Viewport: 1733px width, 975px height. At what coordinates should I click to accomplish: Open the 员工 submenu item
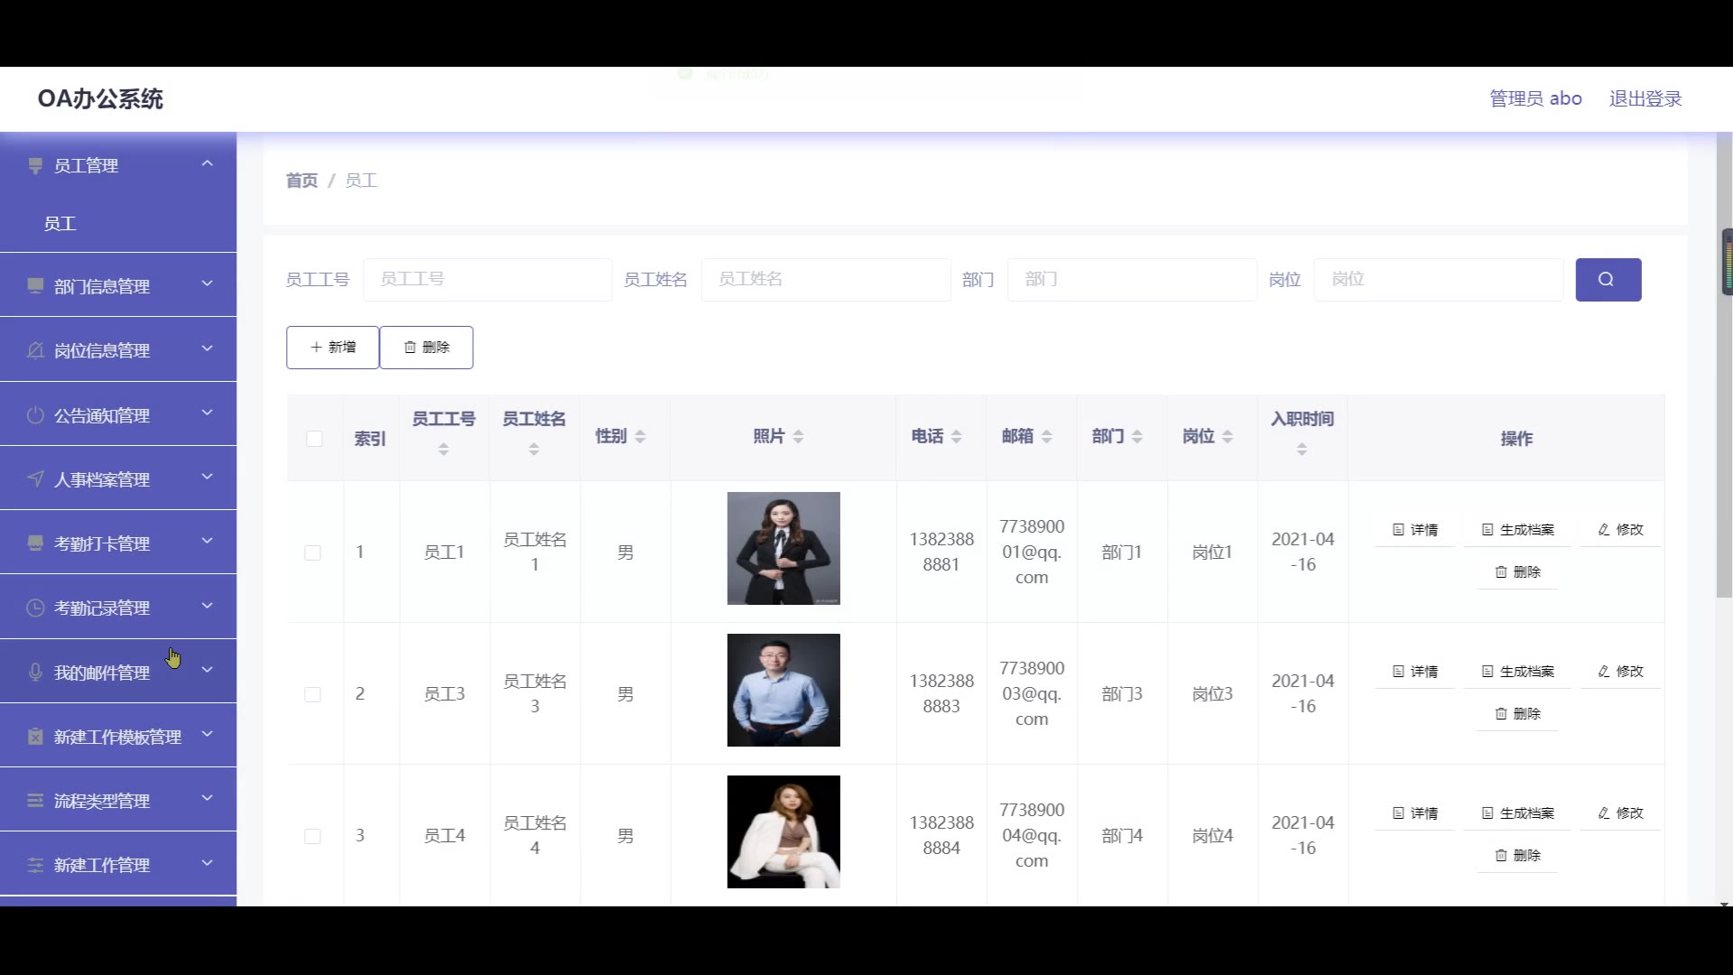60,224
